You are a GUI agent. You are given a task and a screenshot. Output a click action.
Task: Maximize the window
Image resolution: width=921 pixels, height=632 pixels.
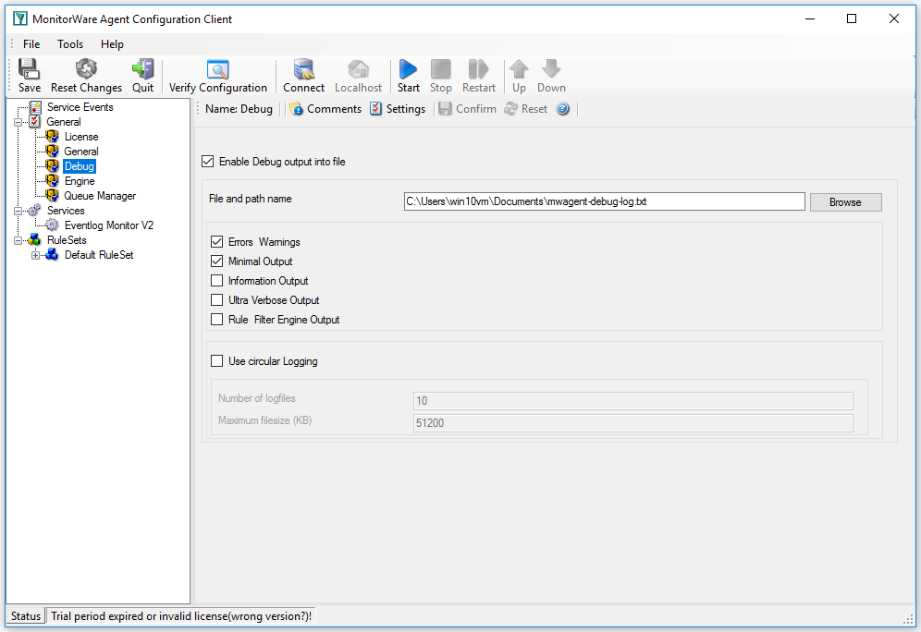(852, 18)
